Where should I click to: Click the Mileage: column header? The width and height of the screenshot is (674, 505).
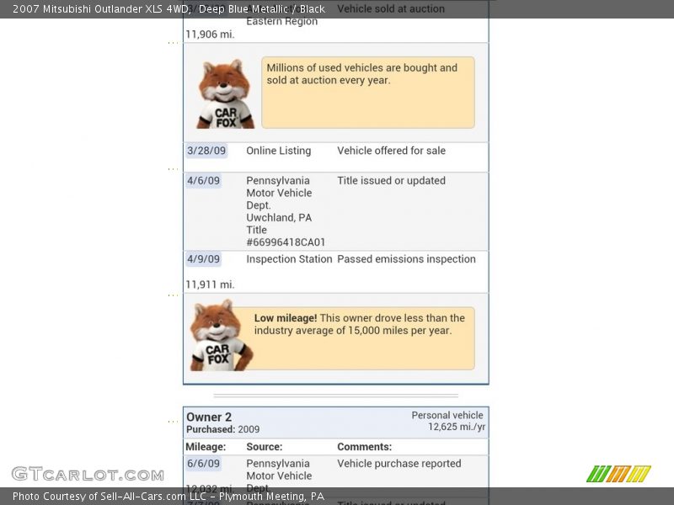pos(206,447)
